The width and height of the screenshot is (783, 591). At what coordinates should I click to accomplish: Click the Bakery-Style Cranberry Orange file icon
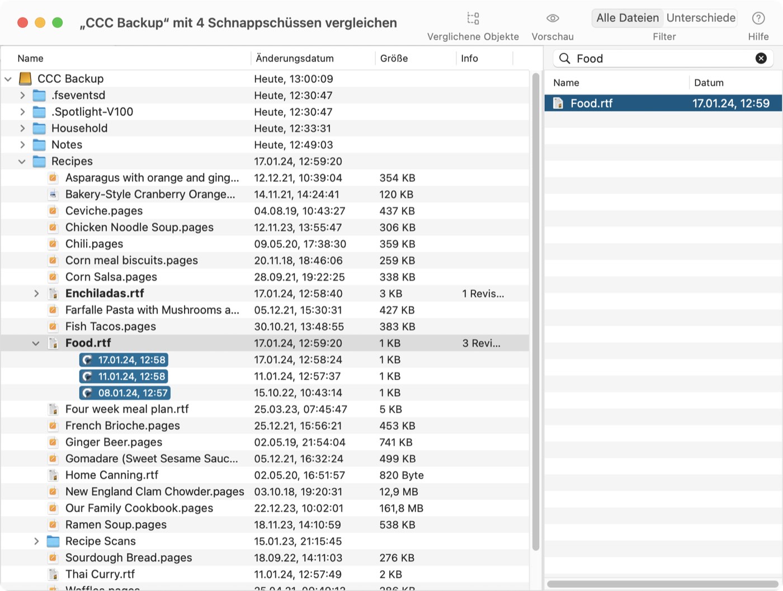tap(53, 195)
